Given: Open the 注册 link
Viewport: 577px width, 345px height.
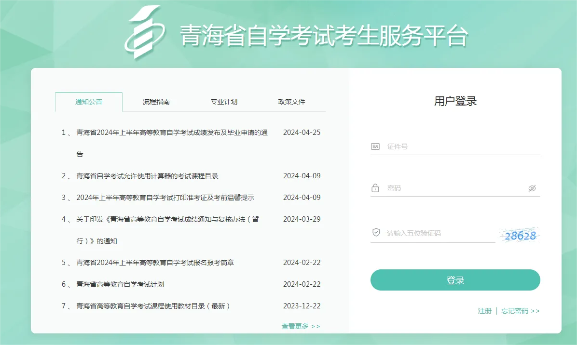Looking at the screenshot, I should [x=484, y=311].
